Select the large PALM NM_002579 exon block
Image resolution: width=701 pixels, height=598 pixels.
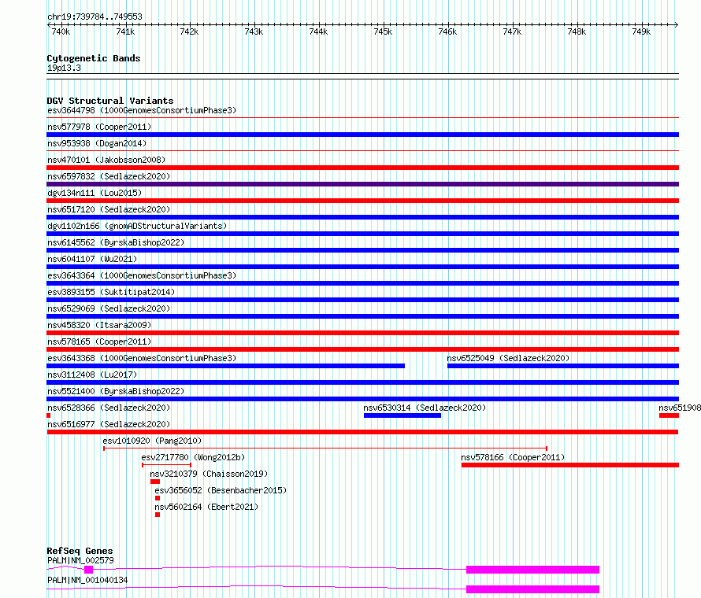[533, 570]
